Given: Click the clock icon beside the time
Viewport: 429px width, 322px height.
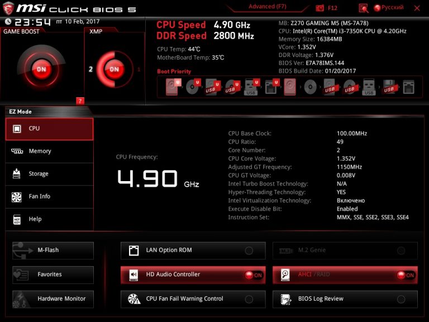Looking at the screenshot, I should click(x=8, y=21).
